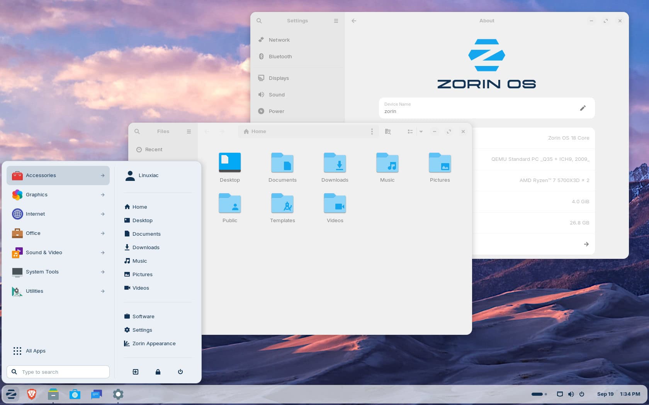Open the Downloads folder in the Files window
The height and width of the screenshot is (405, 649).
[335, 166]
